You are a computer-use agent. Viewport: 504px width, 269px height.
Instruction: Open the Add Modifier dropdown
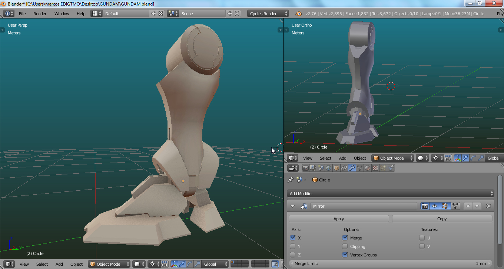[x=391, y=194]
